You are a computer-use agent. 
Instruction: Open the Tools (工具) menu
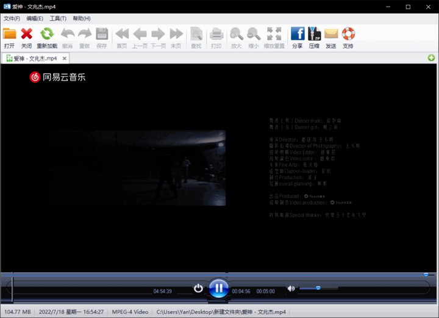click(58, 18)
